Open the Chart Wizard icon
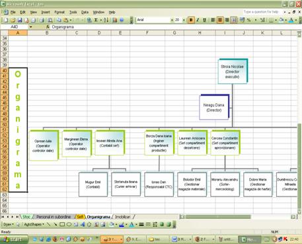Screen dimensions: 302x244 [x=115, y=20]
